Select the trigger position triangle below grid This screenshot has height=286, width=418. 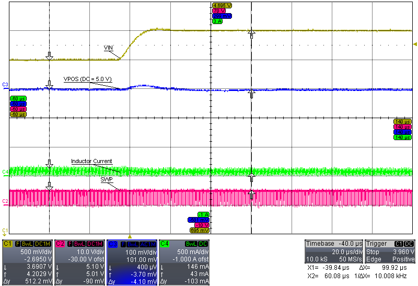(x=130, y=236)
